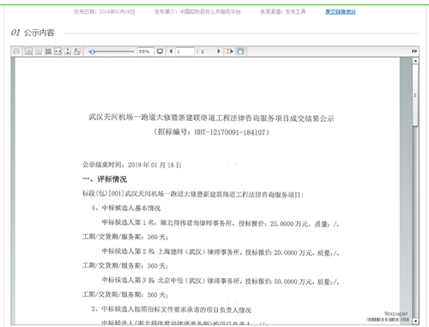Viewport: 429px width, 327px height.
Task: Click the scrollbar up arrow
Action: click(415, 61)
